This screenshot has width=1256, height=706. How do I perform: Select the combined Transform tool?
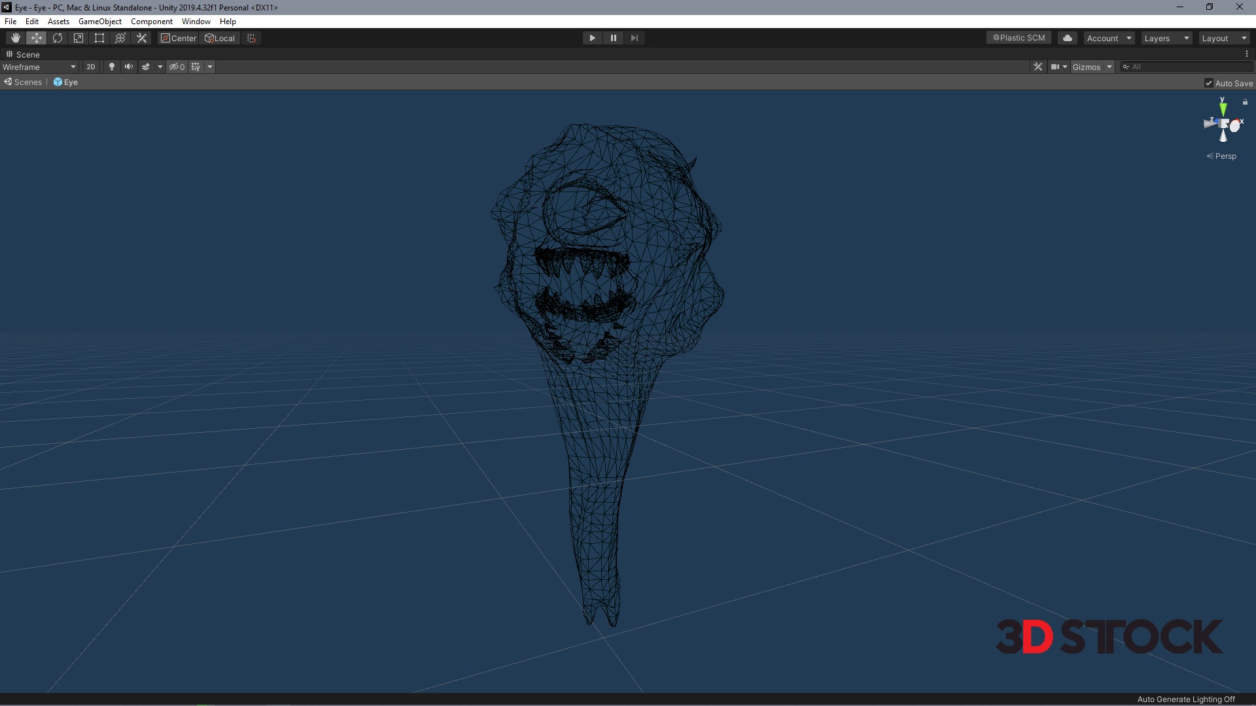pyautogui.click(x=120, y=38)
